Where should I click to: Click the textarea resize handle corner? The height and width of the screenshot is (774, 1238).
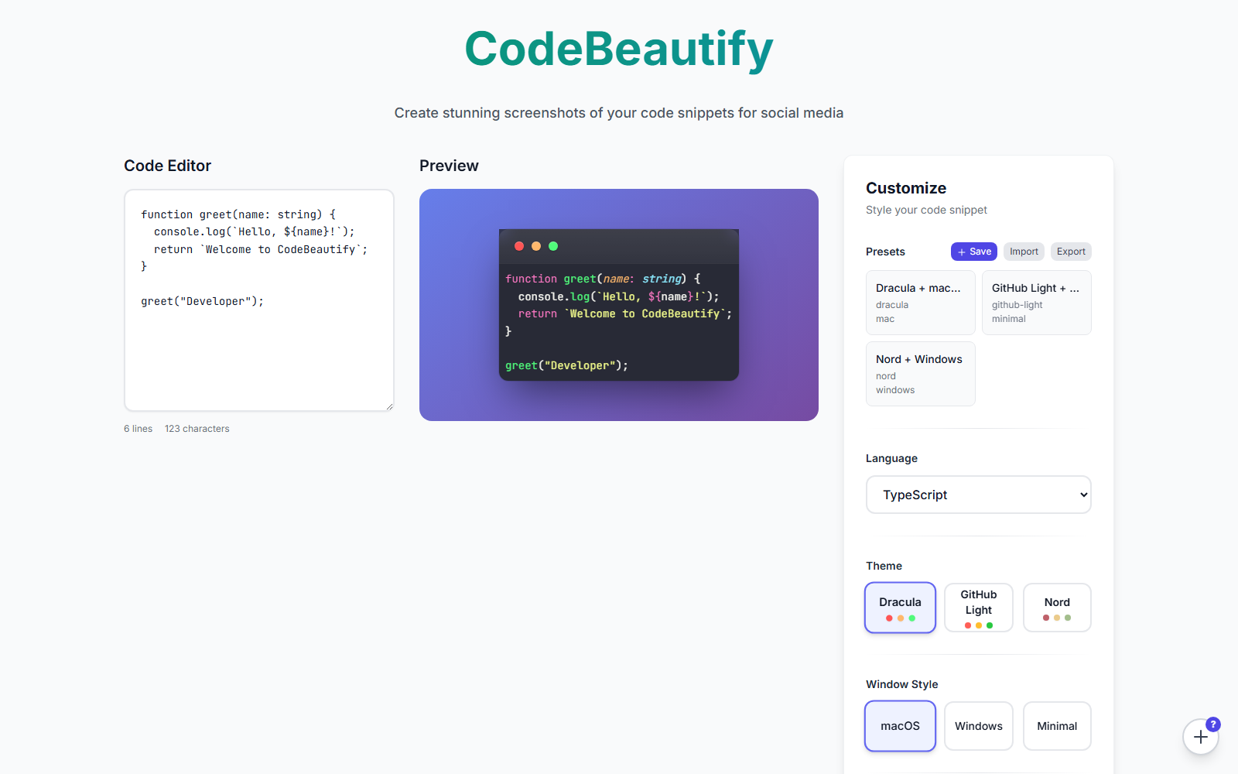pos(389,406)
